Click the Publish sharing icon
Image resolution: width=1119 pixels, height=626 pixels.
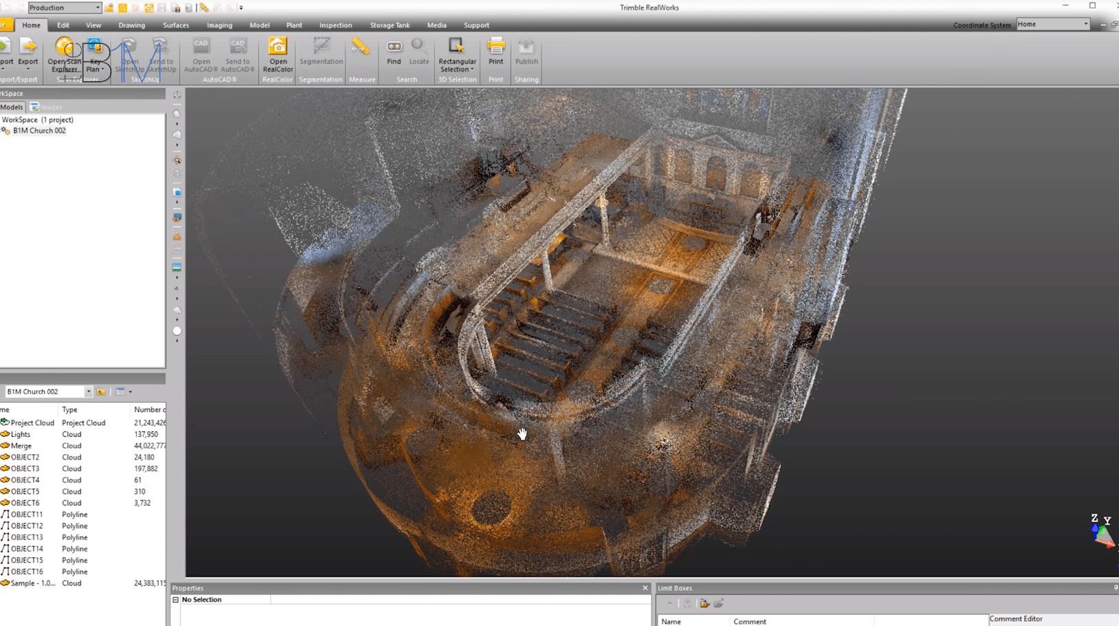[x=527, y=52]
